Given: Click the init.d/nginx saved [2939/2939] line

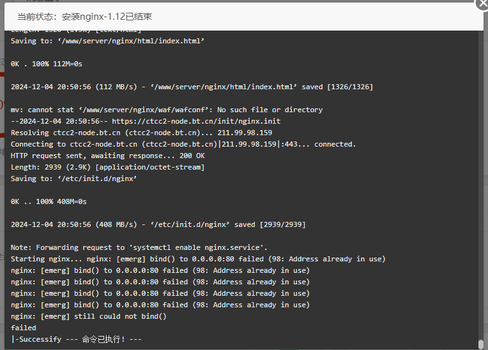Looking at the screenshot, I should click(158, 224).
